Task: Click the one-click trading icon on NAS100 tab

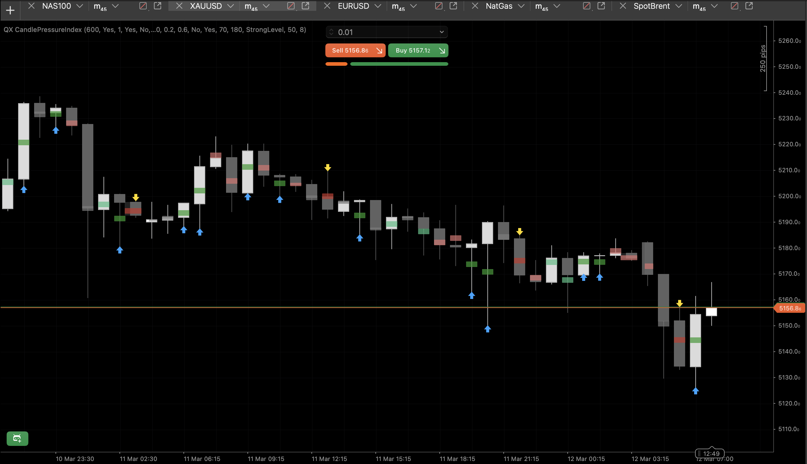Action: (x=142, y=6)
